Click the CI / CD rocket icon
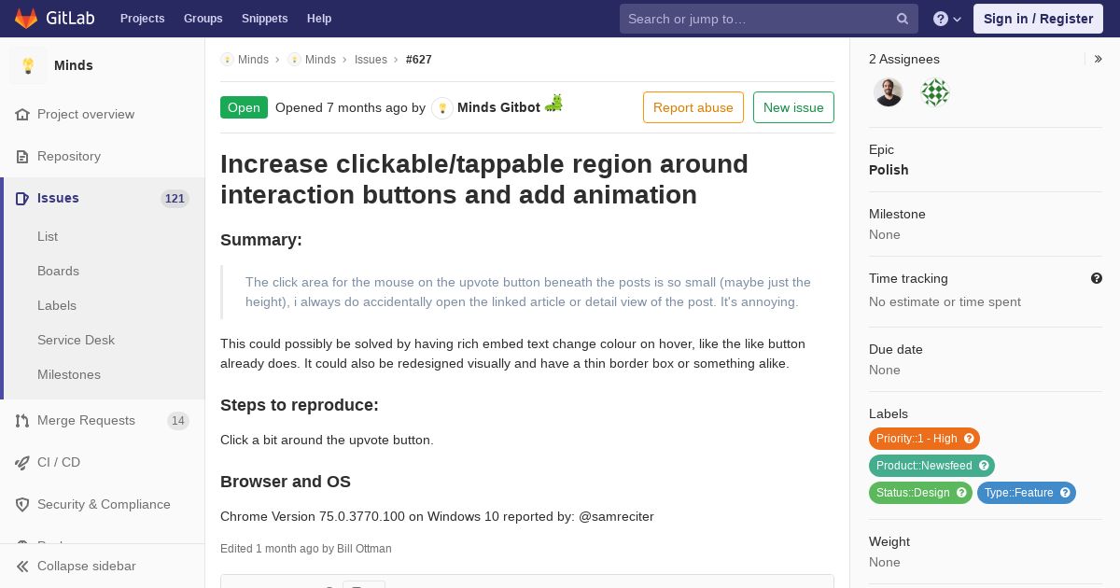 (x=22, y=463)
